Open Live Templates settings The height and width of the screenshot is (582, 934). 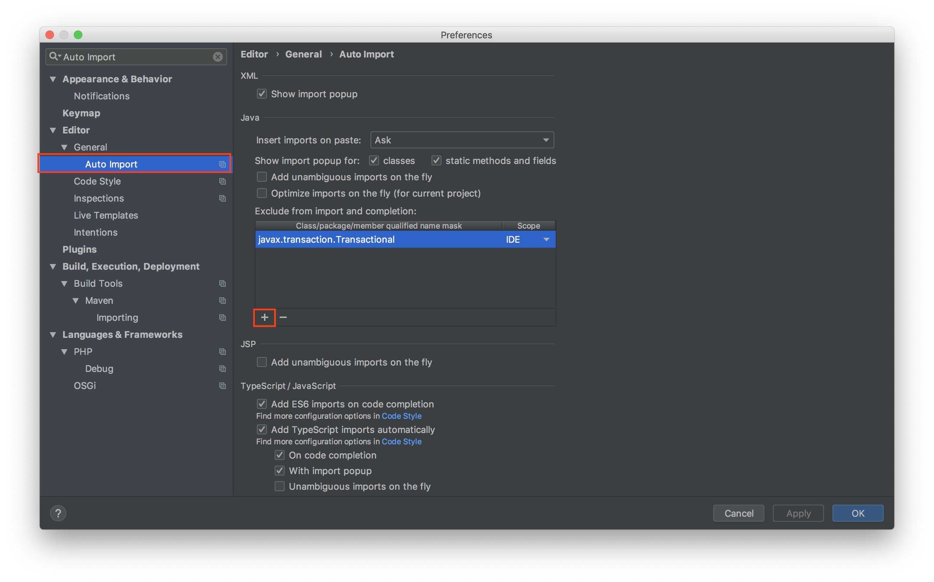[106, 215]
